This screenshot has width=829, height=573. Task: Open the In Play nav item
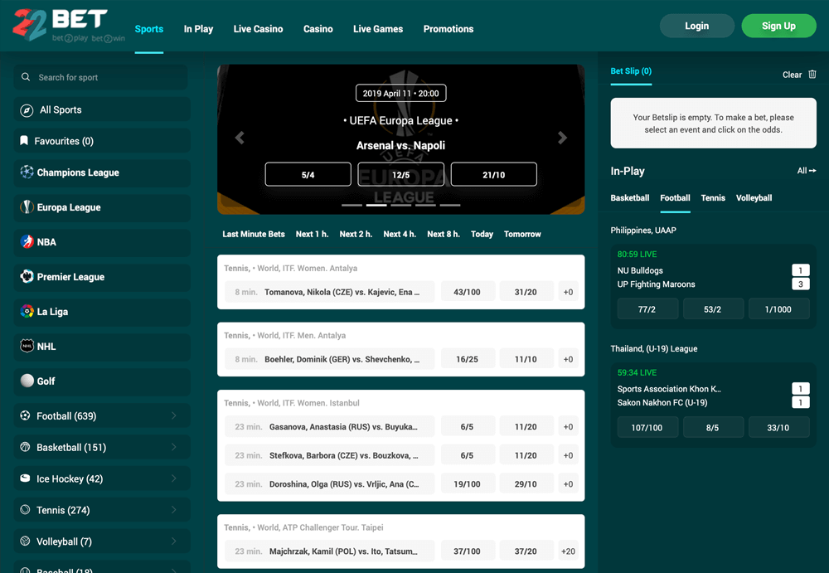pyautogui.click(x=198, y=29)
